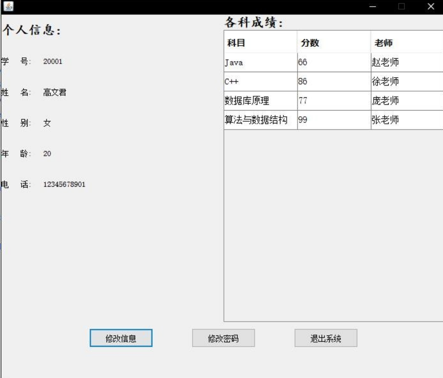Click the phone number 12345678901
Screen dimensions: 443x378
(x=64, y=184)
